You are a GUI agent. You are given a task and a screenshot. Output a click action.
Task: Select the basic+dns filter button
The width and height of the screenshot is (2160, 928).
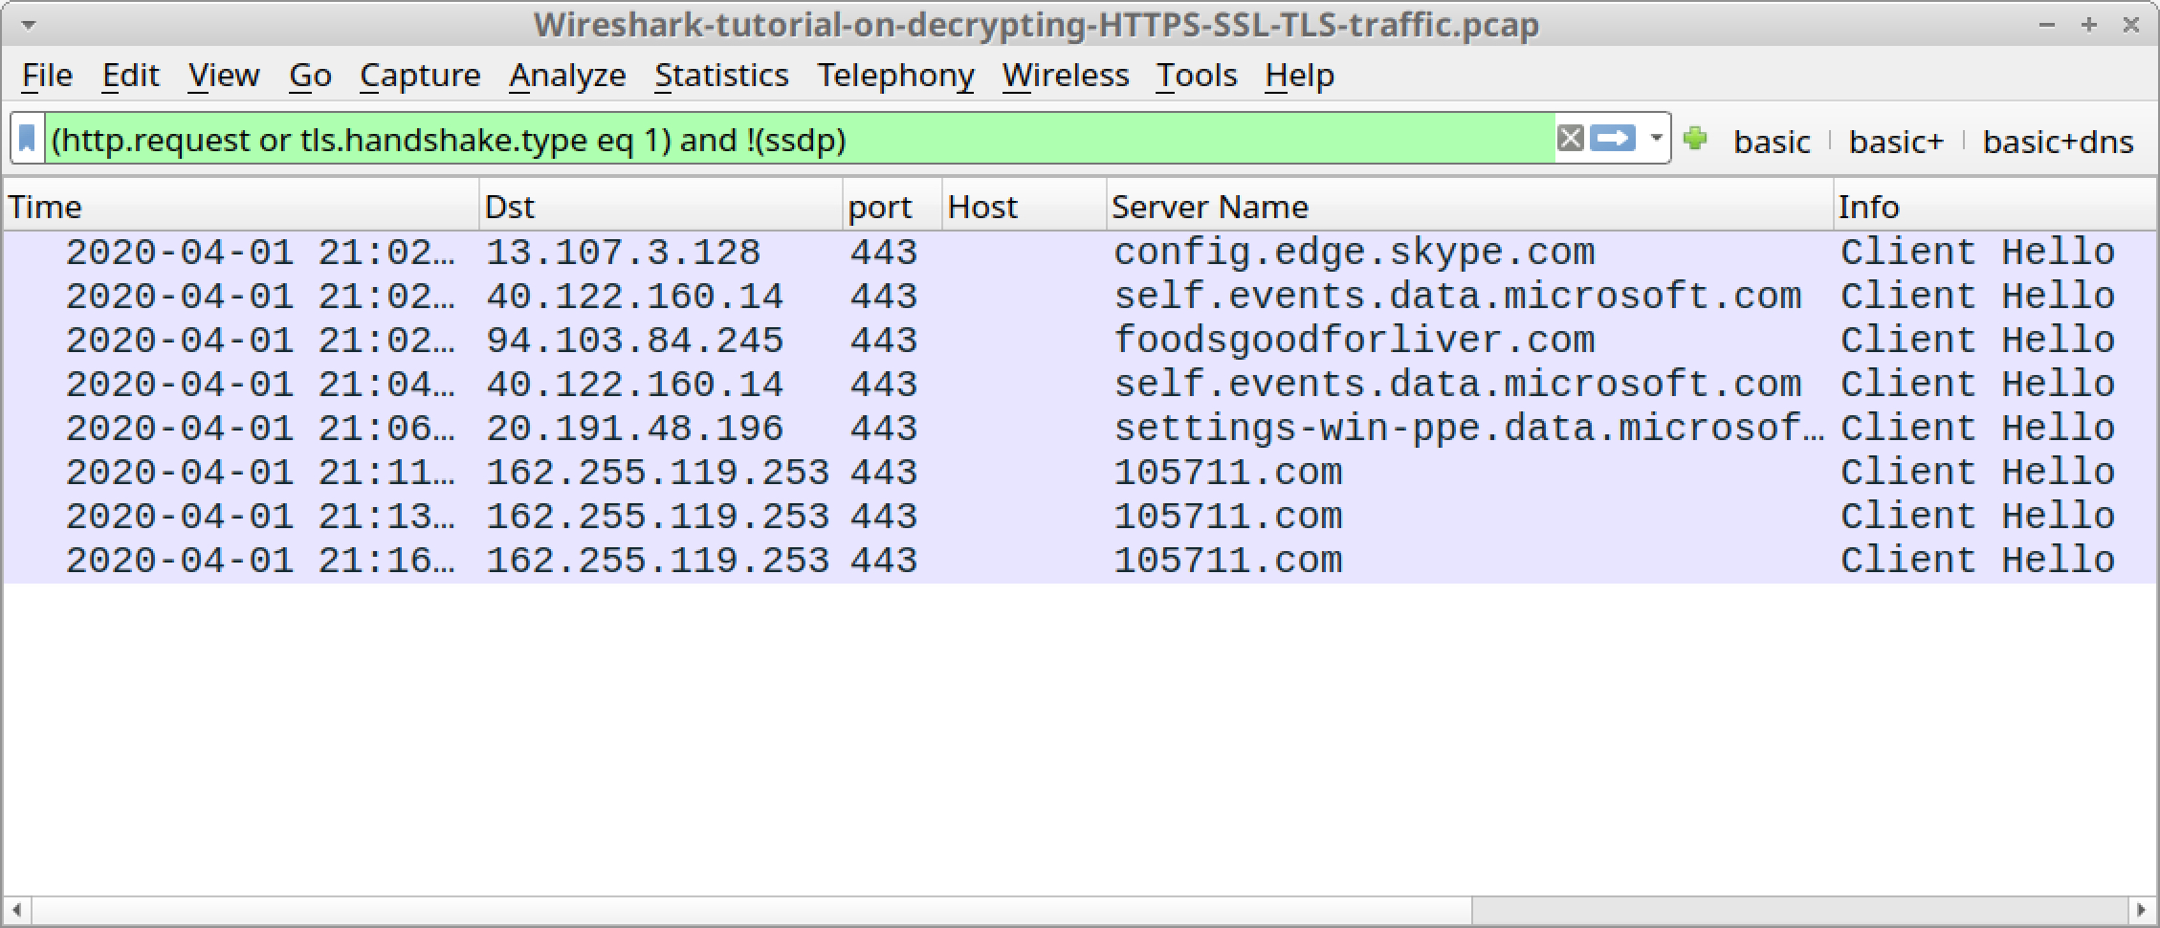click(x=2057, y=141)
